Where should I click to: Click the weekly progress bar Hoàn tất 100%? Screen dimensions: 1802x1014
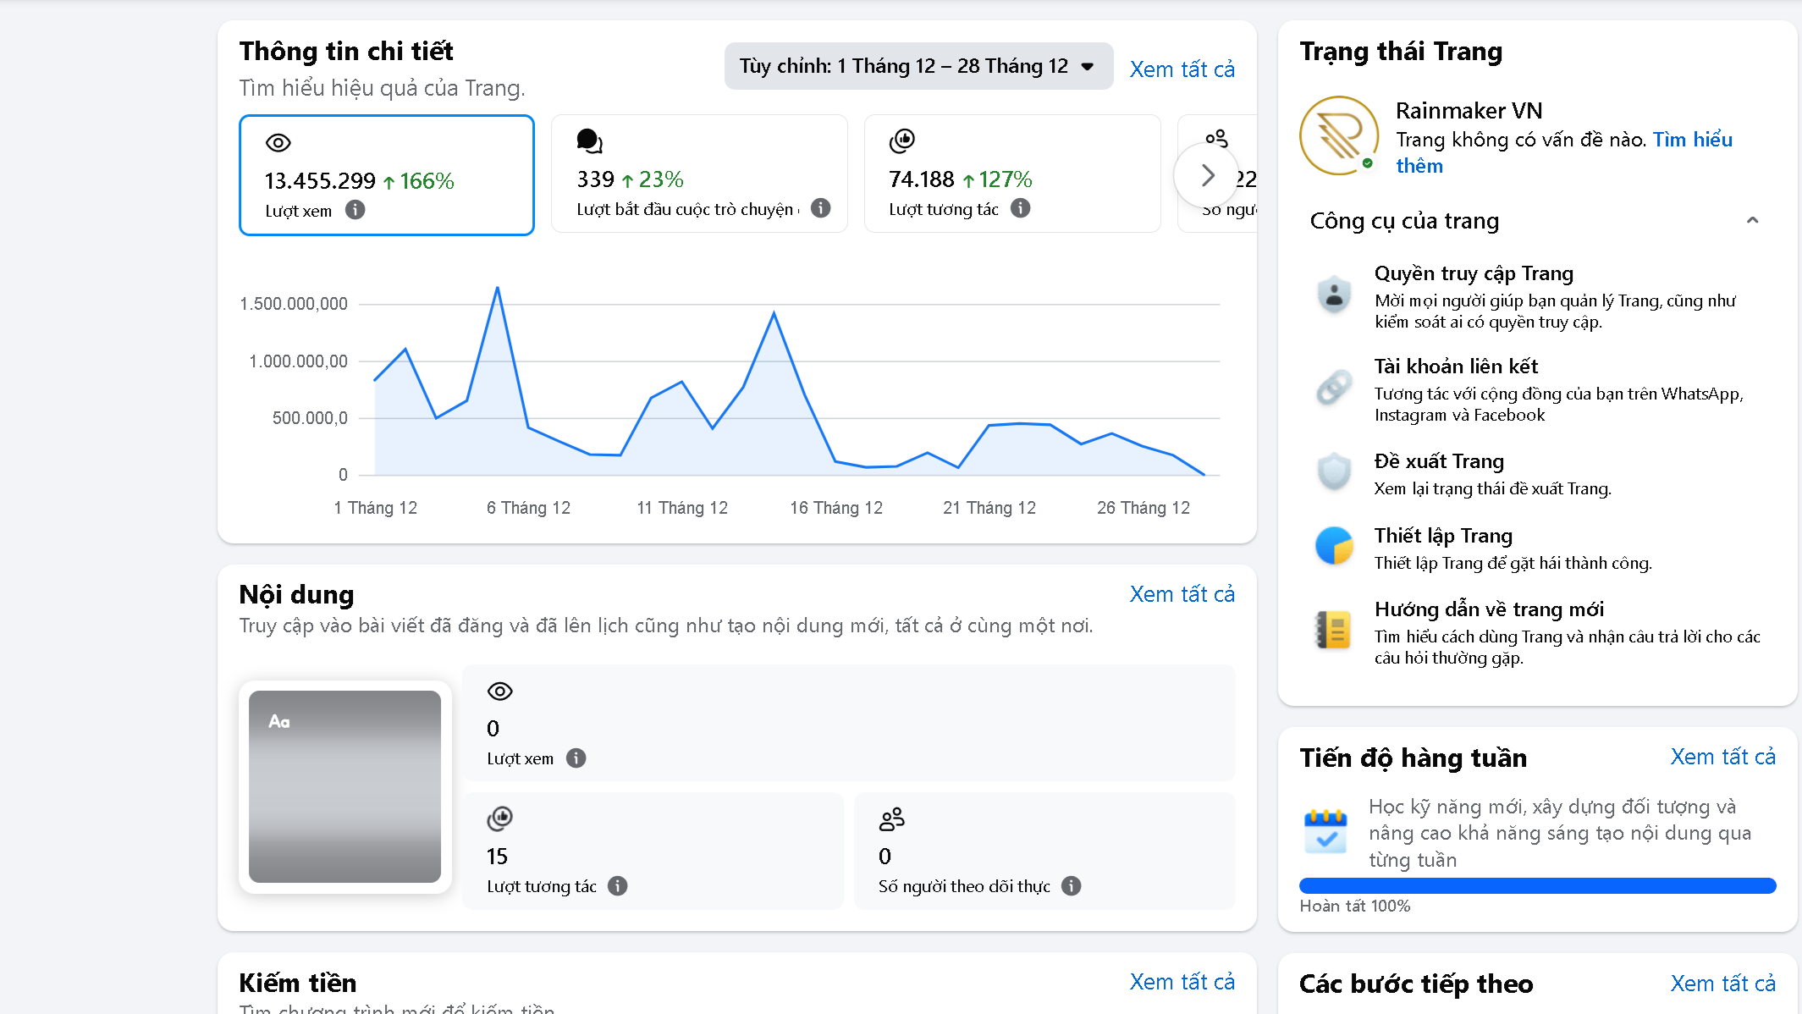[x=1537, y=886]
